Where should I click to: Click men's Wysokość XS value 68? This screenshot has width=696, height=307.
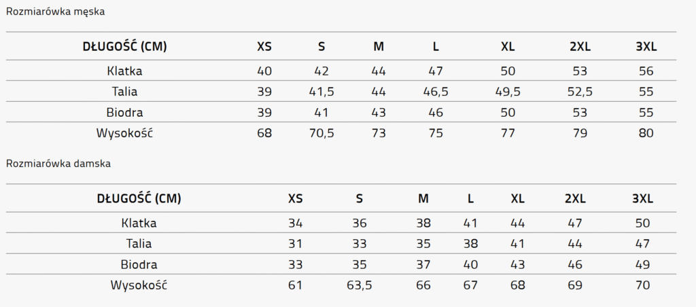click(264, 133)
